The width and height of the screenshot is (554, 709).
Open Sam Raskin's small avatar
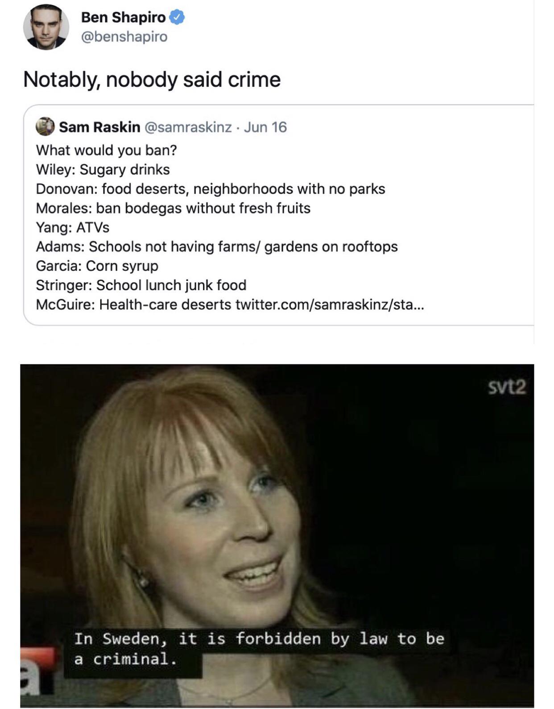pos(45,127)
